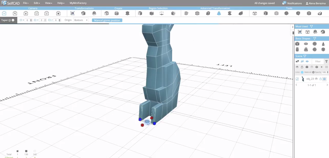Click the X value stepper arrows

click(x=31, y=20)
